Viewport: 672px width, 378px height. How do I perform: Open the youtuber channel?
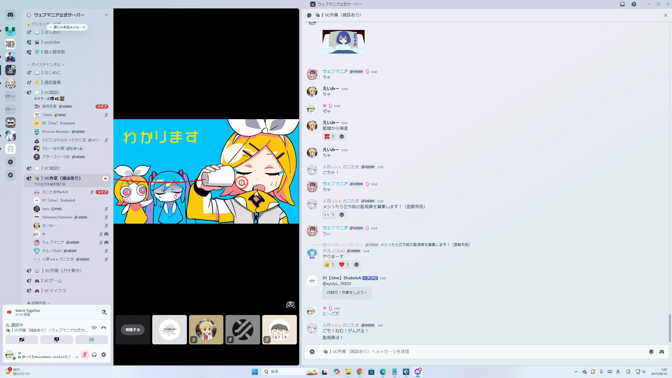tap(52, 42)
